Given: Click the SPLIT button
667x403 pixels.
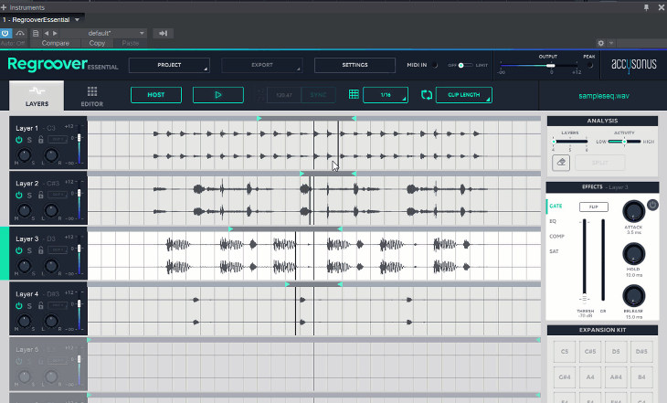Looking at the screenshot, I should pyautogui.click(x=599, y=163).
